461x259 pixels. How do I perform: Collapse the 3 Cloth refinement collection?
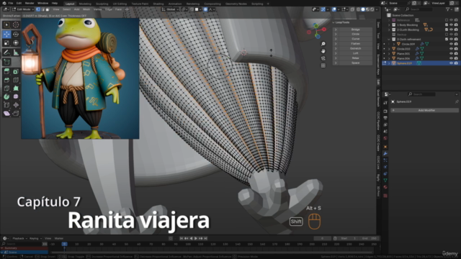(389, 39)
